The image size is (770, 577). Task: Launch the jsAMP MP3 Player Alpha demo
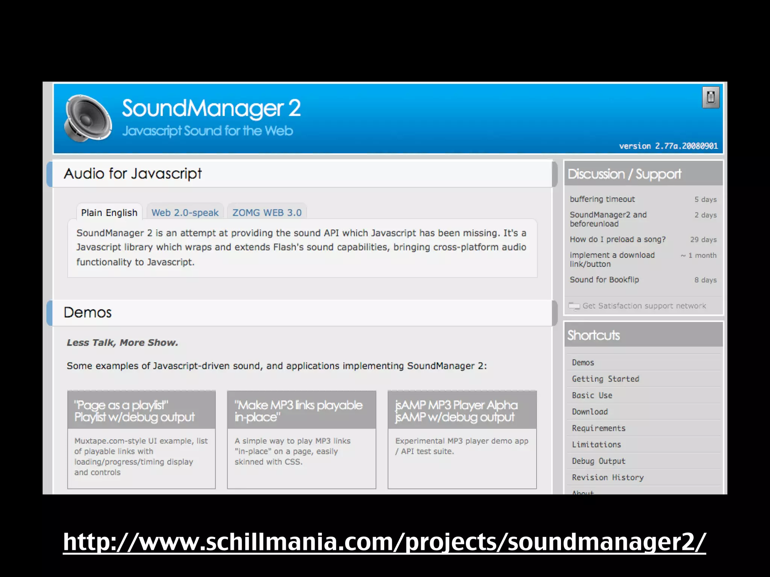point(456,405)
